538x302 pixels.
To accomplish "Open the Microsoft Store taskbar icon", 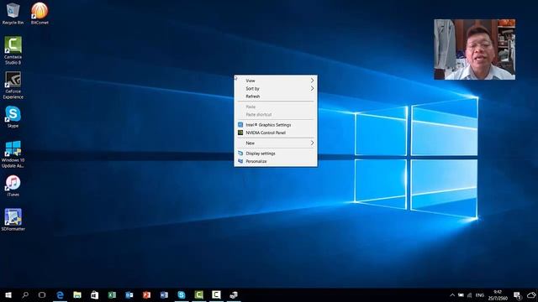I will [94, 294].
